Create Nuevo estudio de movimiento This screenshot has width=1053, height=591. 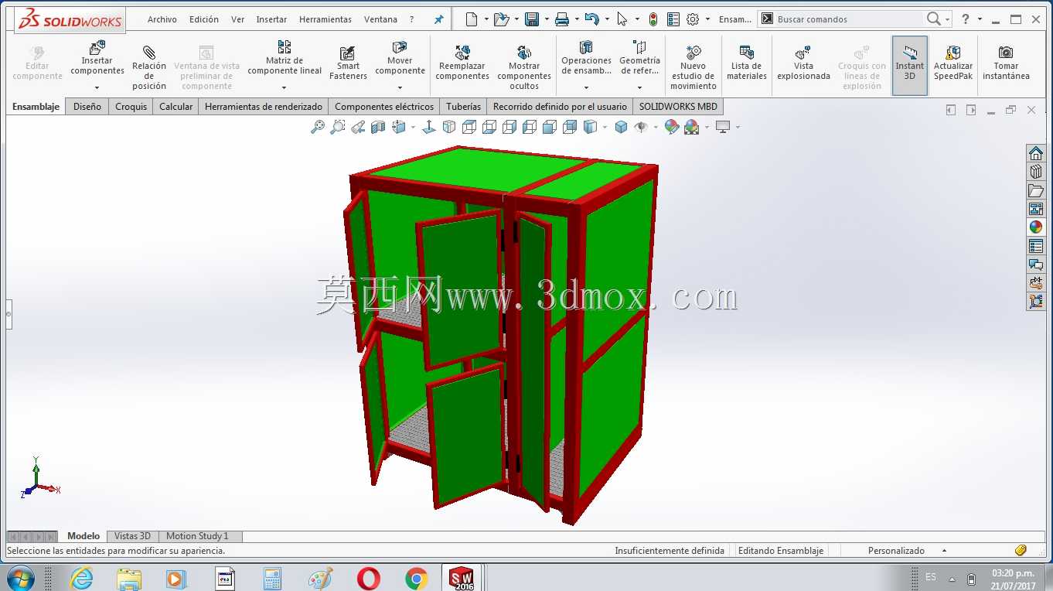[x=693, y=67]
